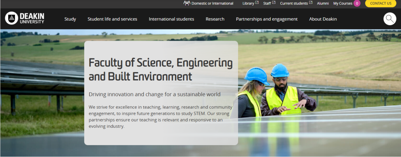Open the Research menu
This screenshot has width=401, height=157.
(215, 19)
